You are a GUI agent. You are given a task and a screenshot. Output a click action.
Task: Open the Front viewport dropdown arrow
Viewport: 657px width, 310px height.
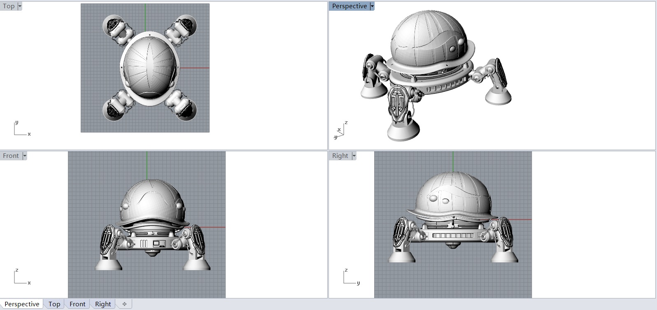[x=25, y=156]
